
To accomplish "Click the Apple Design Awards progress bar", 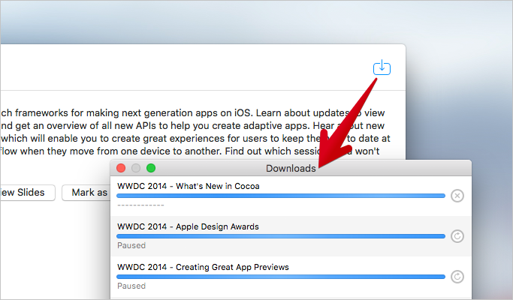I will [x=281, y=236].
